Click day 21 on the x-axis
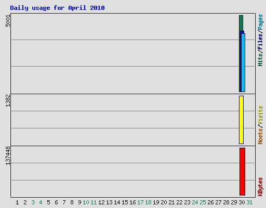266x208 pixels. click(x=171, y=202)
